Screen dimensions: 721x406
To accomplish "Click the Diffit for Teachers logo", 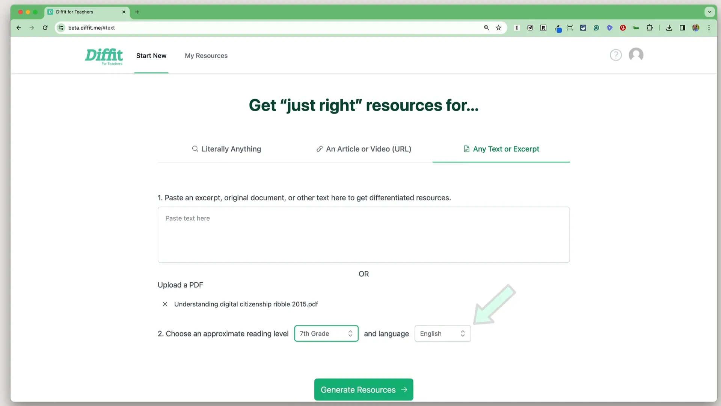I will [x=104, y=56].
